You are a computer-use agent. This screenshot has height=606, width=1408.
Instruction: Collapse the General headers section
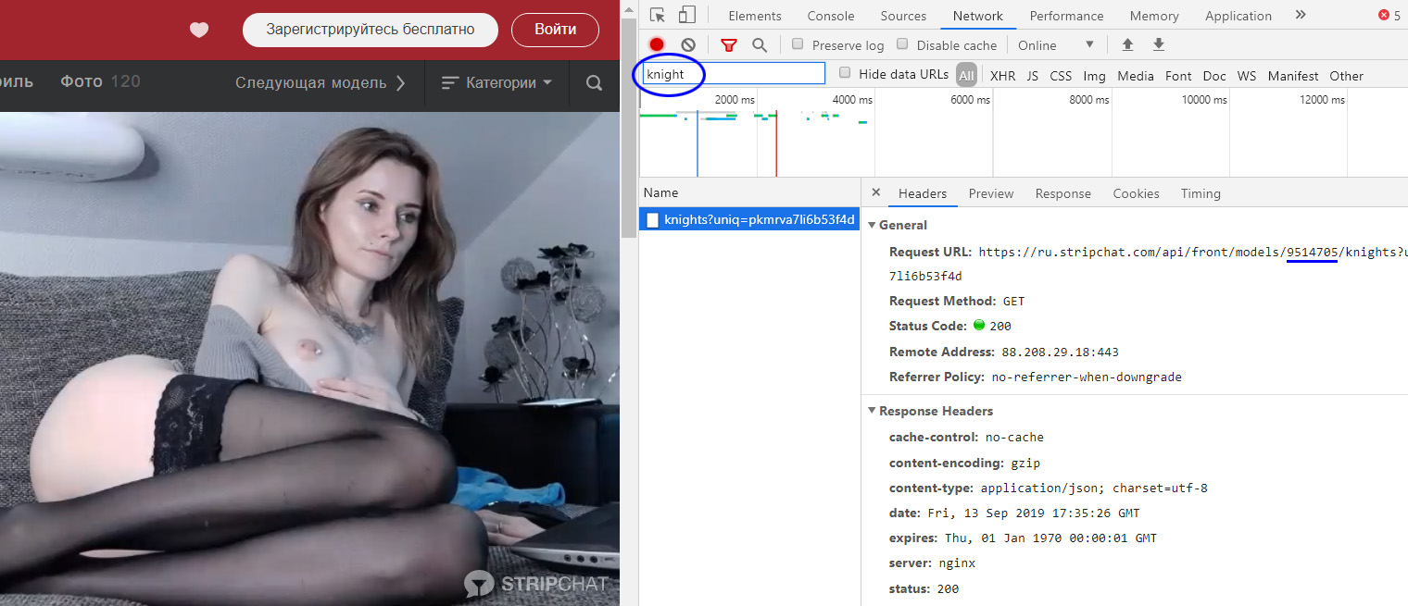[872, 225]
